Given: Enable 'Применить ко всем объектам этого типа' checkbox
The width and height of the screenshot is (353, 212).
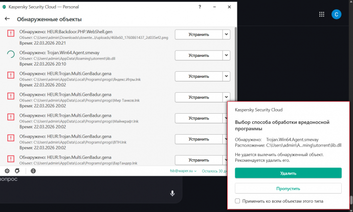Looking at the screenshot, I should tap(237, 201).
